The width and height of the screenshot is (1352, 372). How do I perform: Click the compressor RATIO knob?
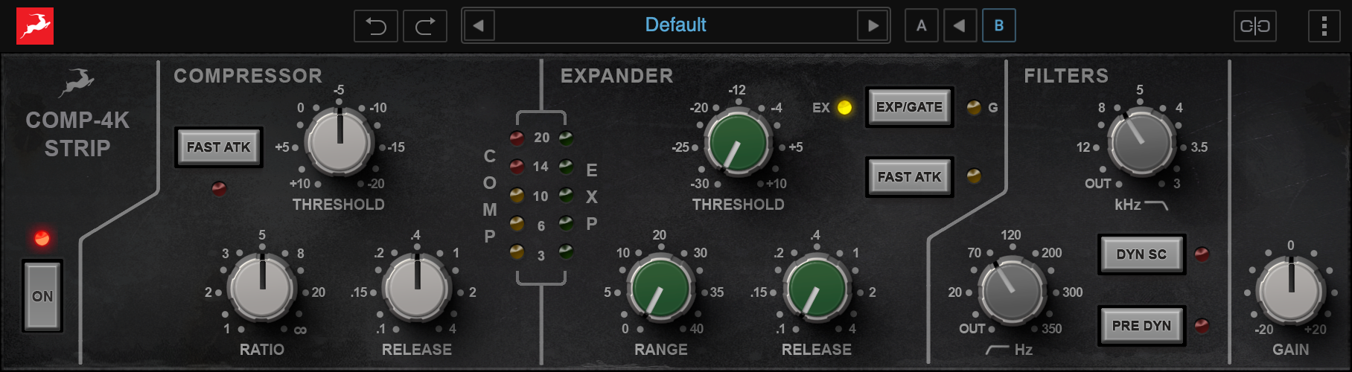pyautogui.click(x=262, y=287)
